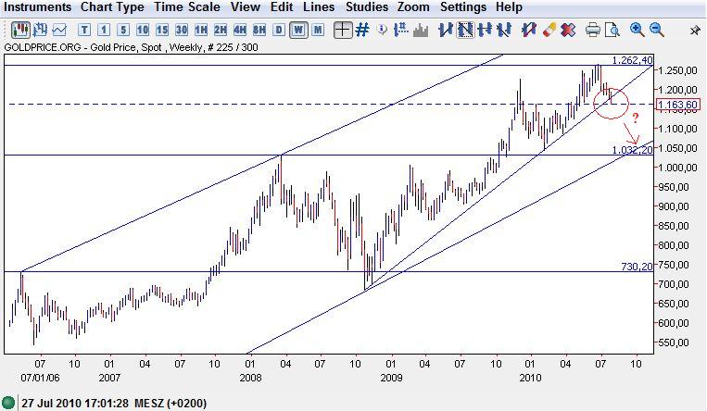Image resolution: width=707 pixels, height=411 pixels.
Task: Open the Instruments menu
Action: [37, 7]
